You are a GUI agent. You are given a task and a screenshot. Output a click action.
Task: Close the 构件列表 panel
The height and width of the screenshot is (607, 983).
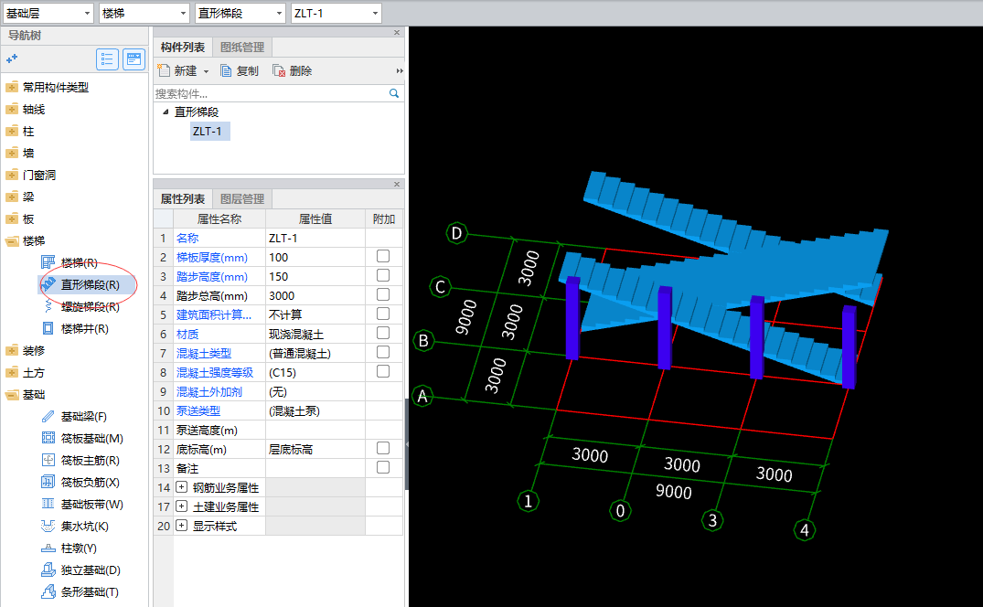pos(397,33)
